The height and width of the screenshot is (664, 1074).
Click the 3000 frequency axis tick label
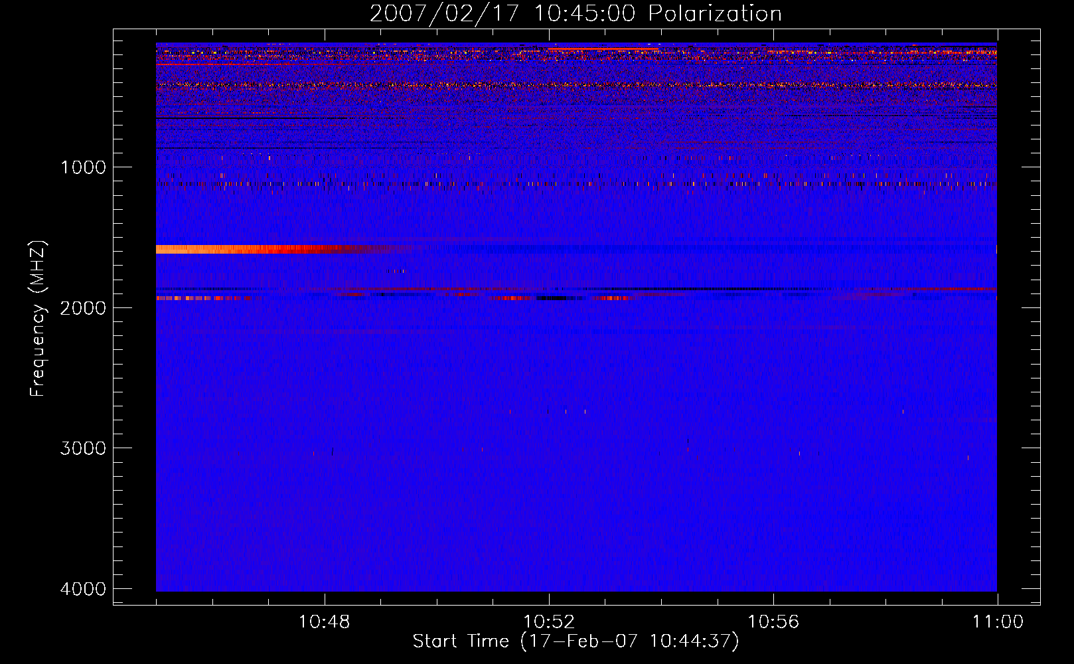(83, 448)
